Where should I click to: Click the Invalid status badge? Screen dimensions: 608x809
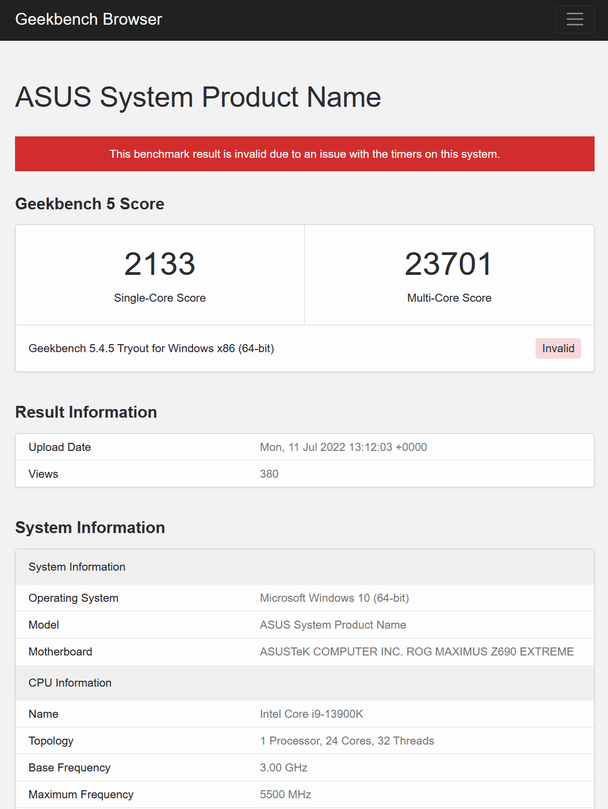(x=558, y=348)
